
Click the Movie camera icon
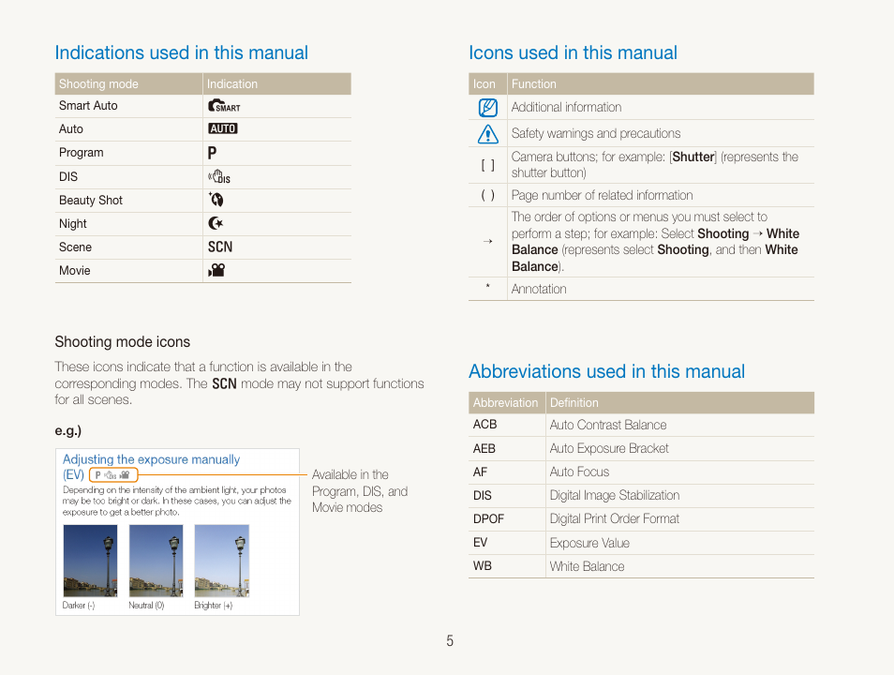tap(216, 270)
